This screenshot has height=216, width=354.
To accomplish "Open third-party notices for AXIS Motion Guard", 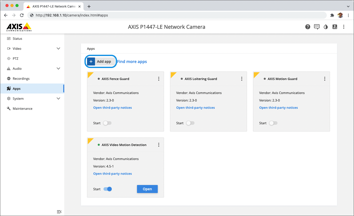I will pos(278,107).
